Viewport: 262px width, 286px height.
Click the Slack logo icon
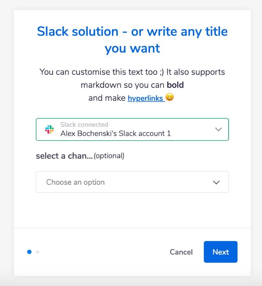pos(49,129)
